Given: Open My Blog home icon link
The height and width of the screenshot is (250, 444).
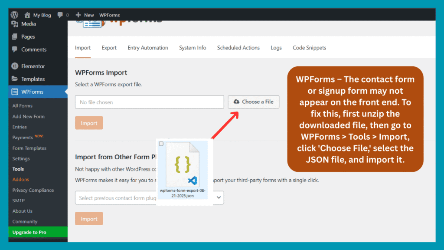Looking at the screenshot, I should tap(27, 15).
